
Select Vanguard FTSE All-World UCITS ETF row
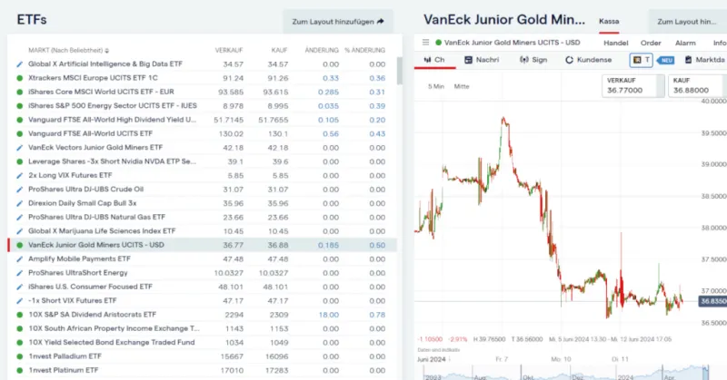pos(202,133)
